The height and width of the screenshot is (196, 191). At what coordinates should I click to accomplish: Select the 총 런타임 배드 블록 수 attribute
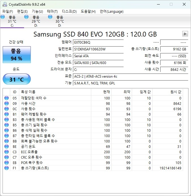(x=38, y=136)
